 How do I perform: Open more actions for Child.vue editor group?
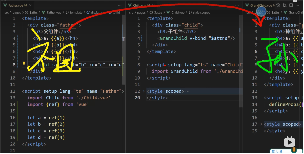click(237, 5)
